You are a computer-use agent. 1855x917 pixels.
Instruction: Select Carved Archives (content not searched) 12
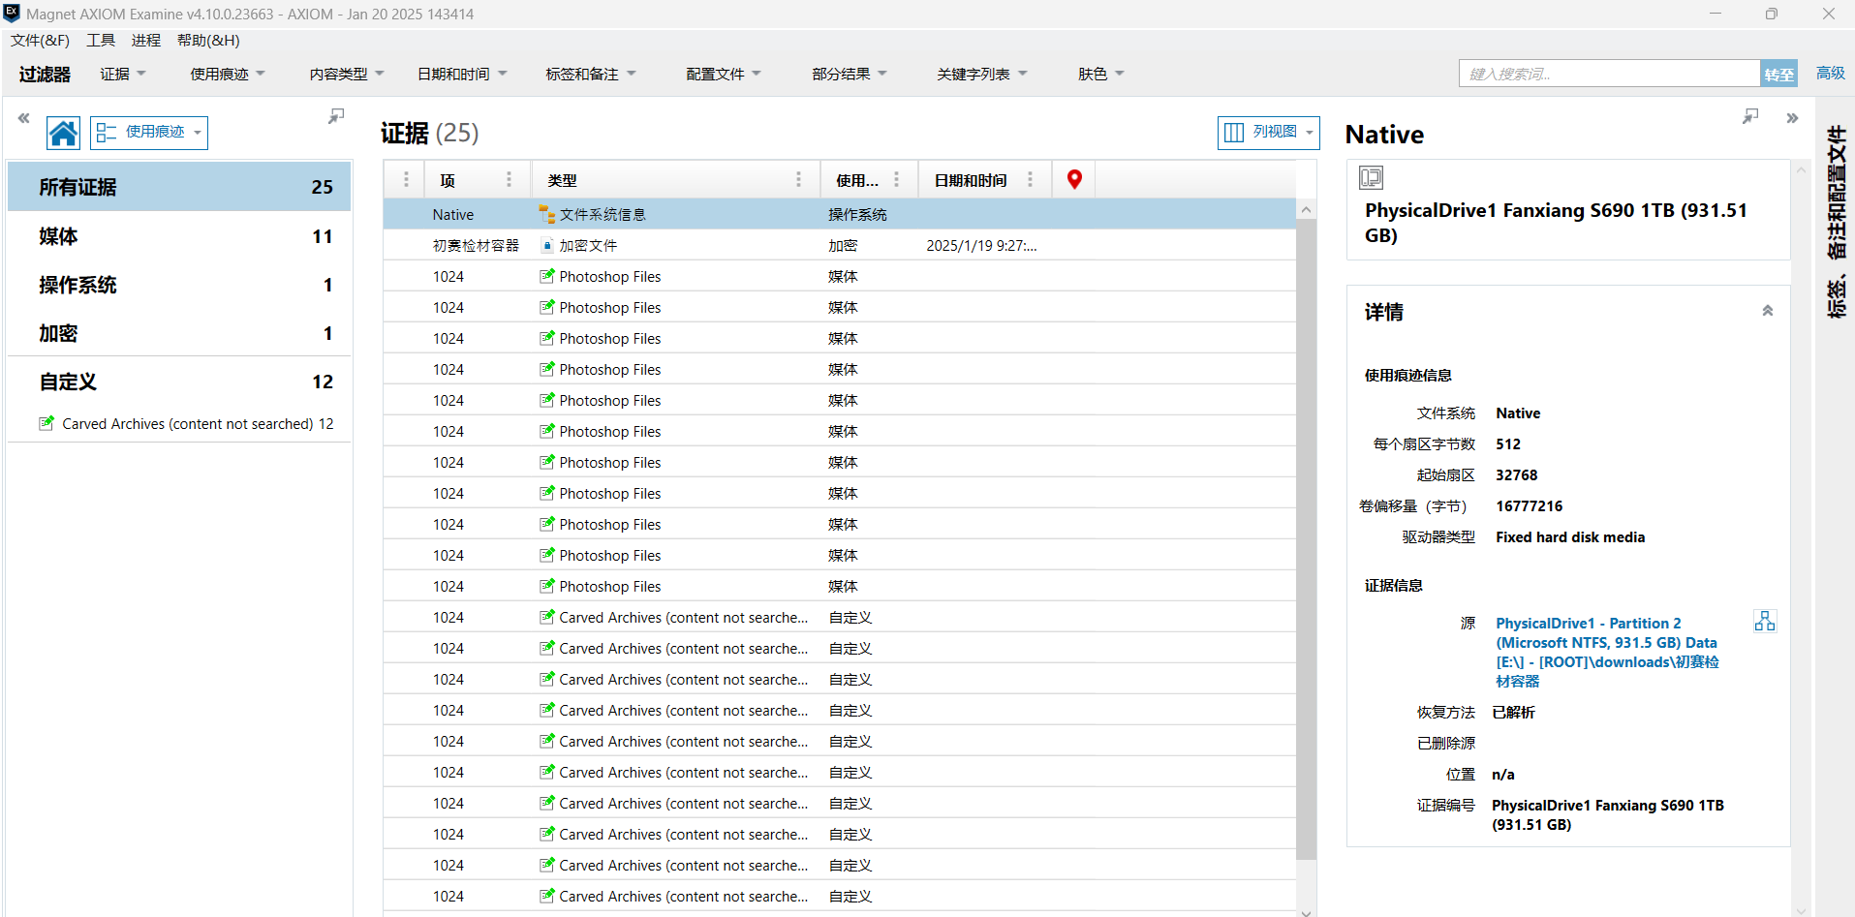(186, 423)
